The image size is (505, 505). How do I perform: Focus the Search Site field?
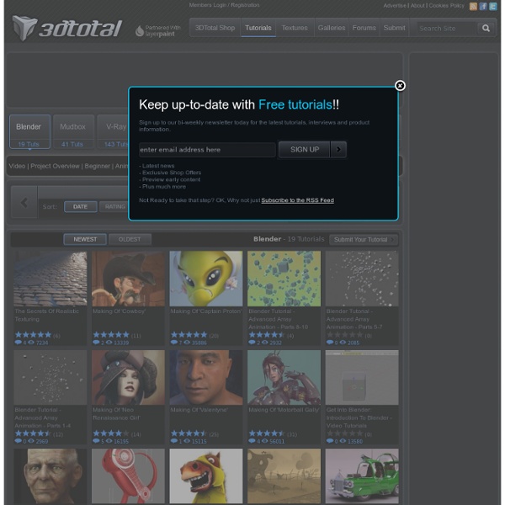click(446, 29)
